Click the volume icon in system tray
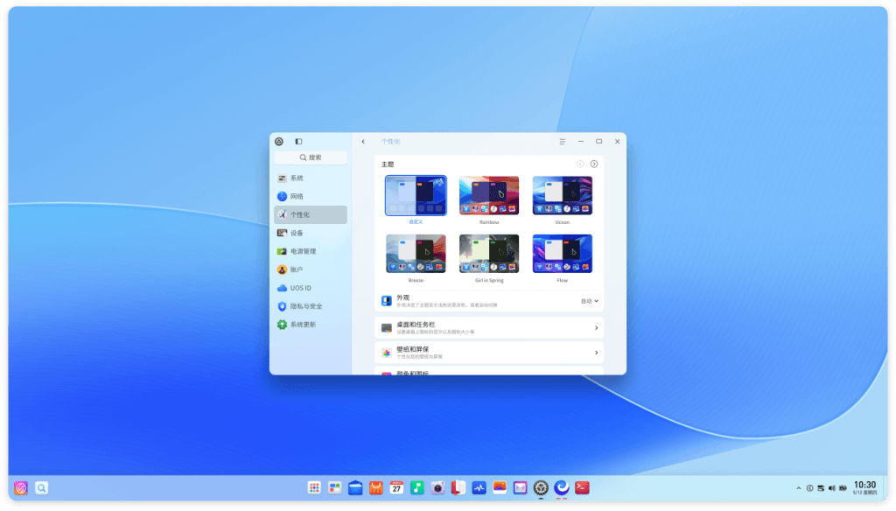 tap(831, 488)
